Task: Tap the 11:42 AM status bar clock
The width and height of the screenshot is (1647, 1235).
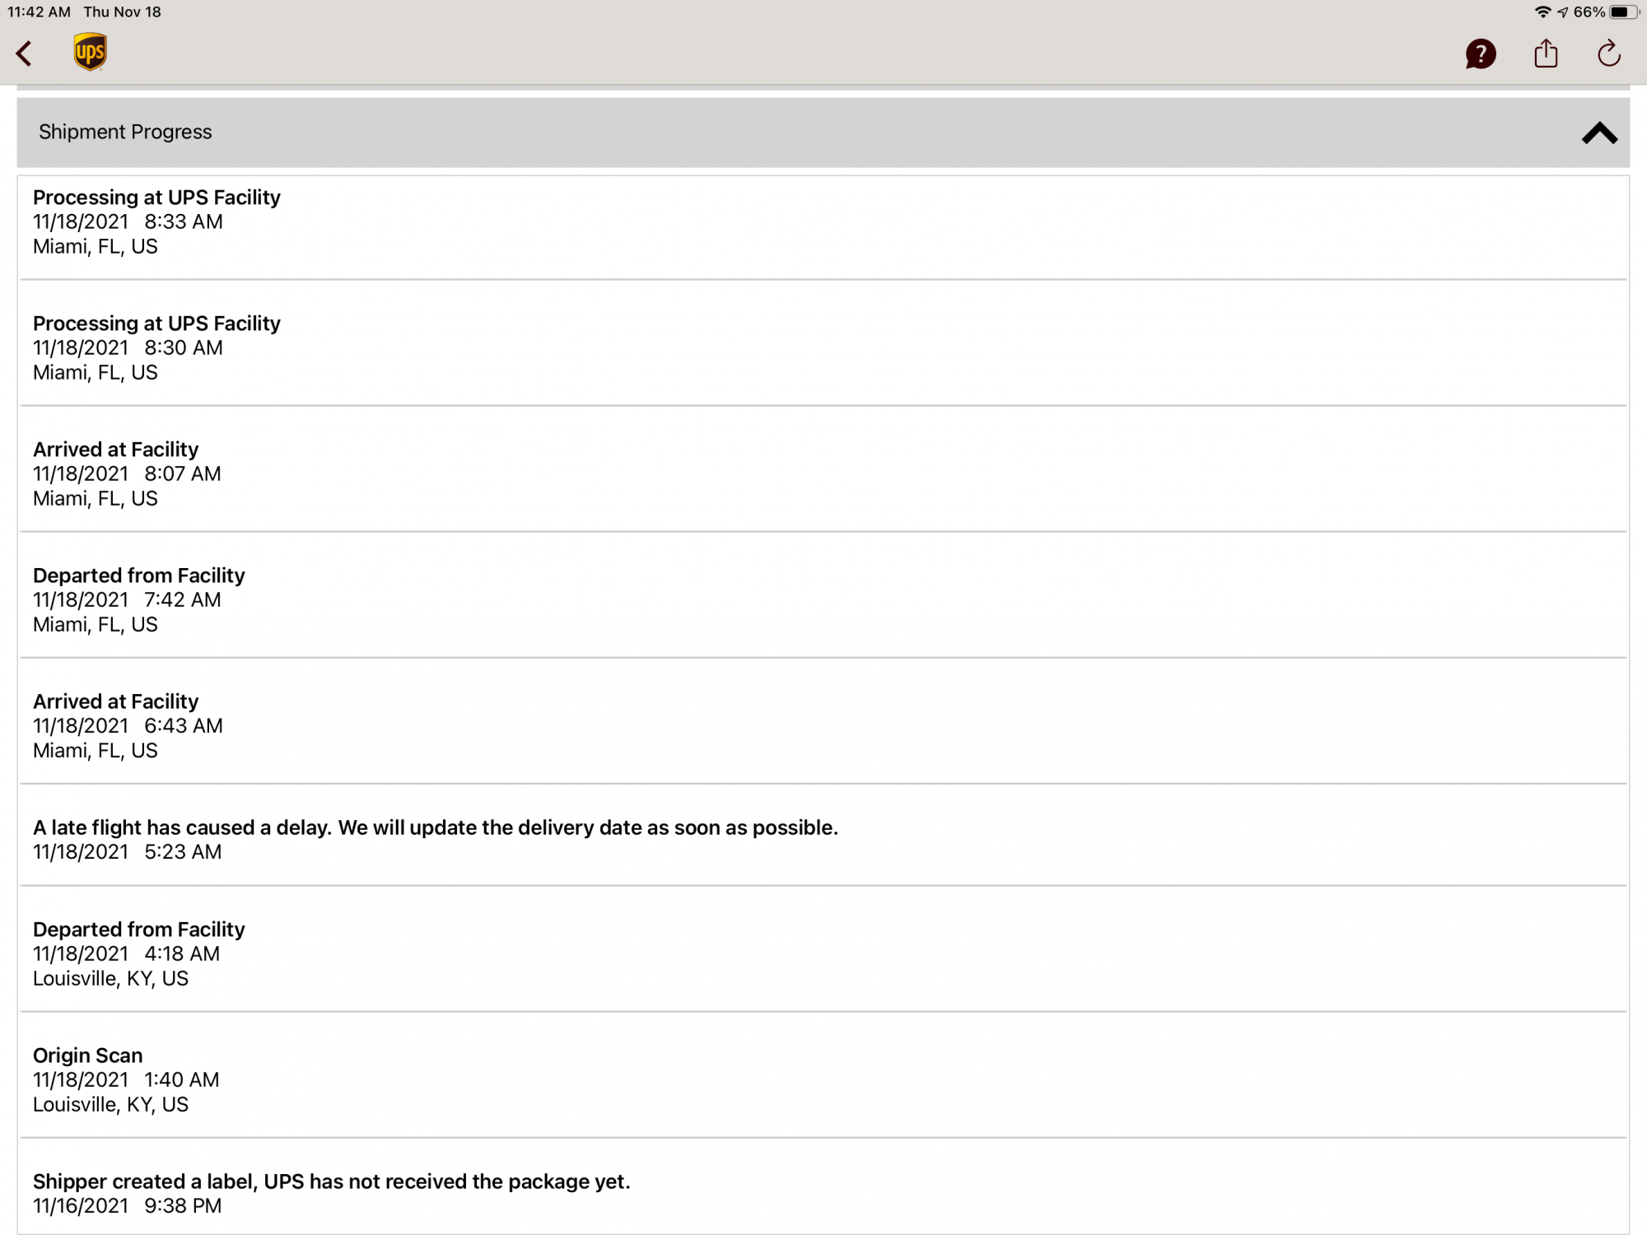Action: 39,12
